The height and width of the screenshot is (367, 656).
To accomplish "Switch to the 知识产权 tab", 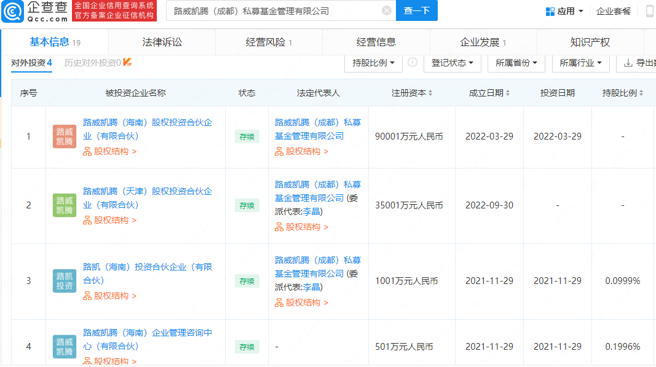I will pos(591,41).
